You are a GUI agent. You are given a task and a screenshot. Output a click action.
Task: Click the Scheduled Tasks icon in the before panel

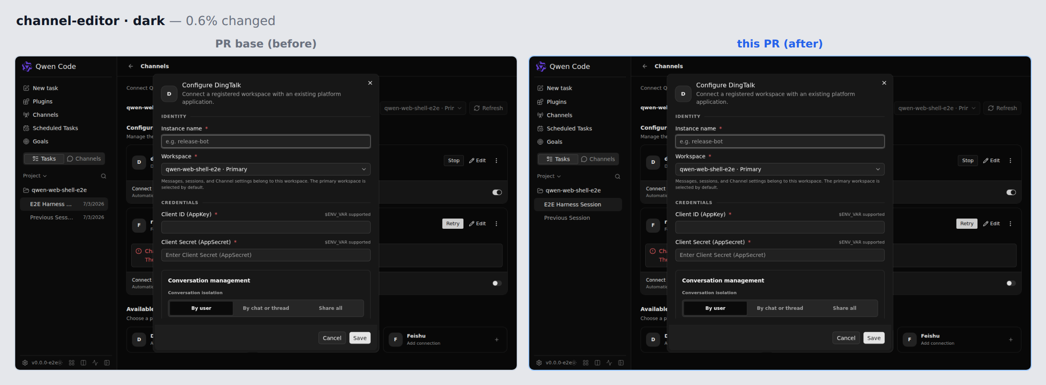click(x=26, y=128)
